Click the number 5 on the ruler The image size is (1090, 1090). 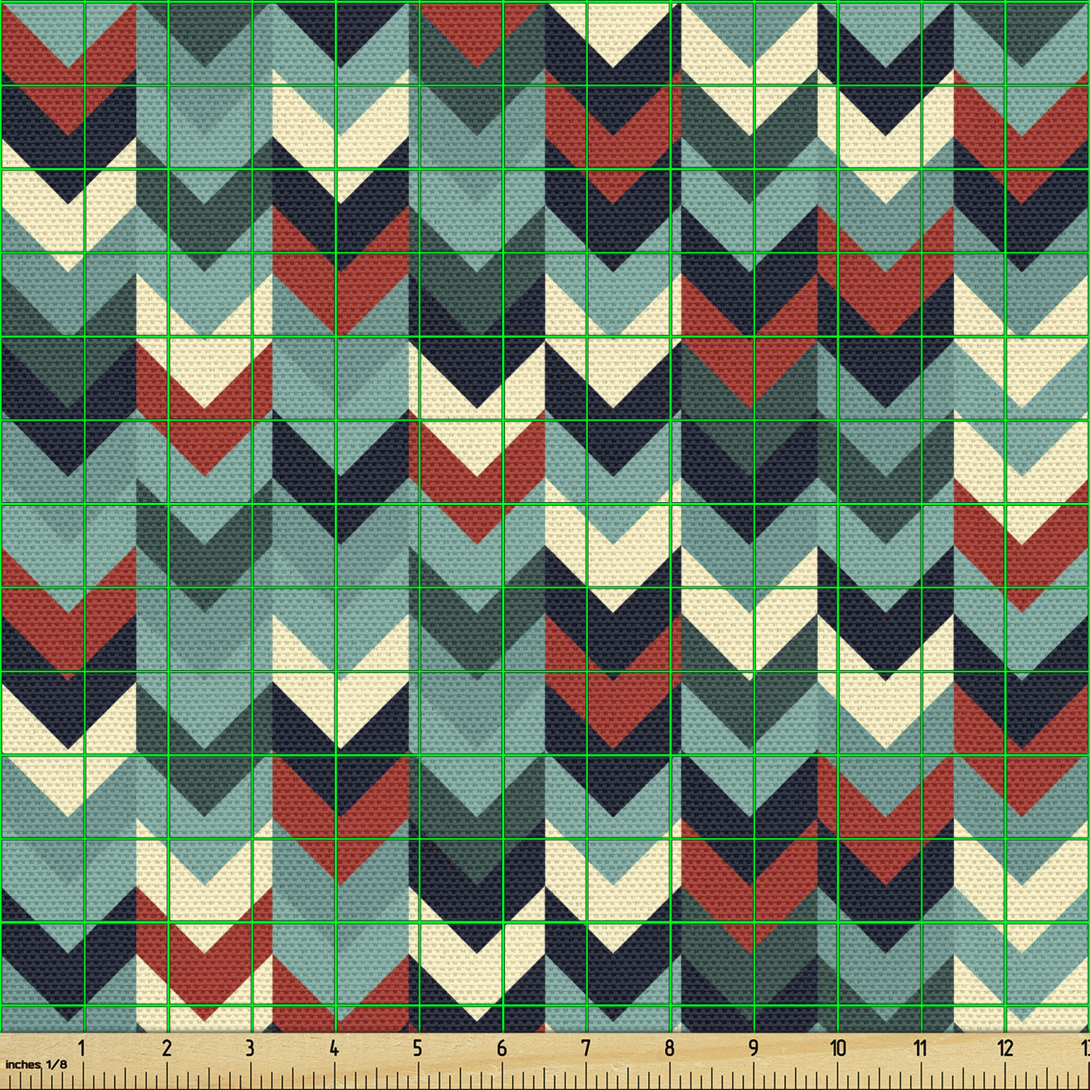pos(417,1048)
